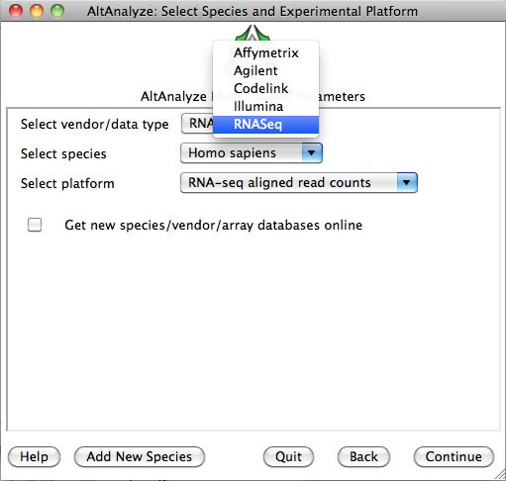506x481 pixels.
Task: Quit the application via Quit button
Action: [288, 457]
